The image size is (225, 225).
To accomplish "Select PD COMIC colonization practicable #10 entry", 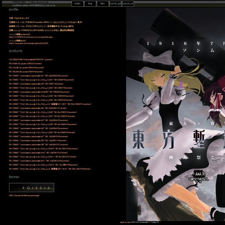I will (38, 153).
